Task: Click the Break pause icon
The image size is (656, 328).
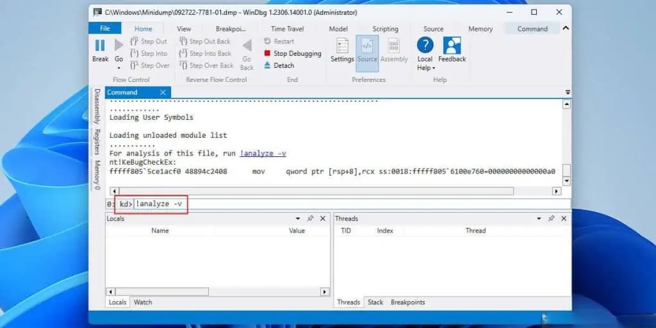Action: pos(100,45)
